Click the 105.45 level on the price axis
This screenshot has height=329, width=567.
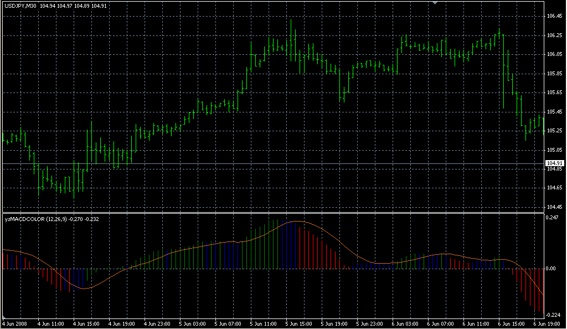(554, 112)
